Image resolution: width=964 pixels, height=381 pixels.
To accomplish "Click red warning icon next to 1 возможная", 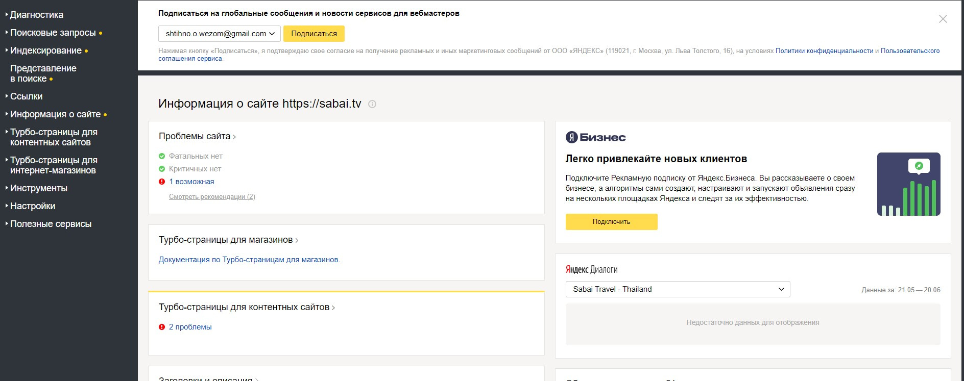I will [x=162, y=182].
